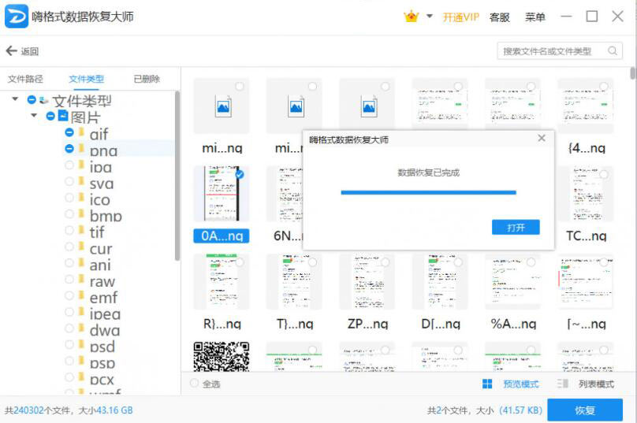This screenshot has width=637, height=423.
Task: Select the ani folder in tree
Action: (x=99, y=265)
